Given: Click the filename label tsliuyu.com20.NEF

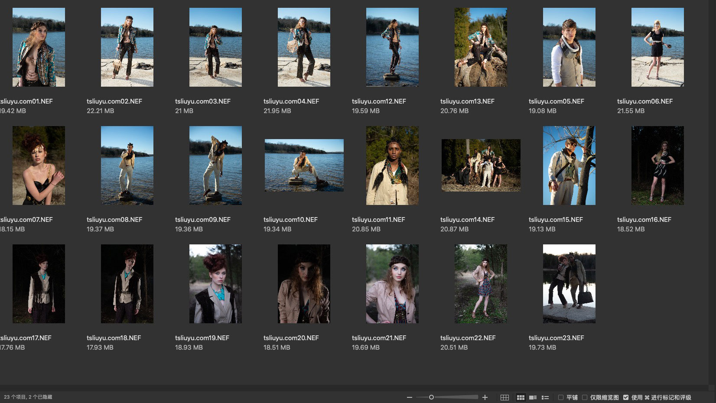Looking at the screenshot, I should point(291,338).
